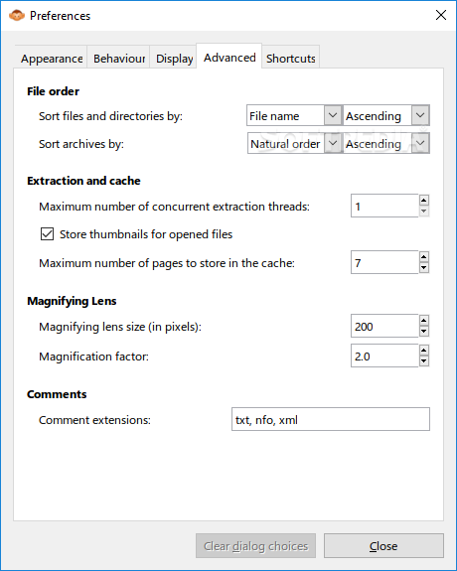Click the Close button

click(383, 546)
